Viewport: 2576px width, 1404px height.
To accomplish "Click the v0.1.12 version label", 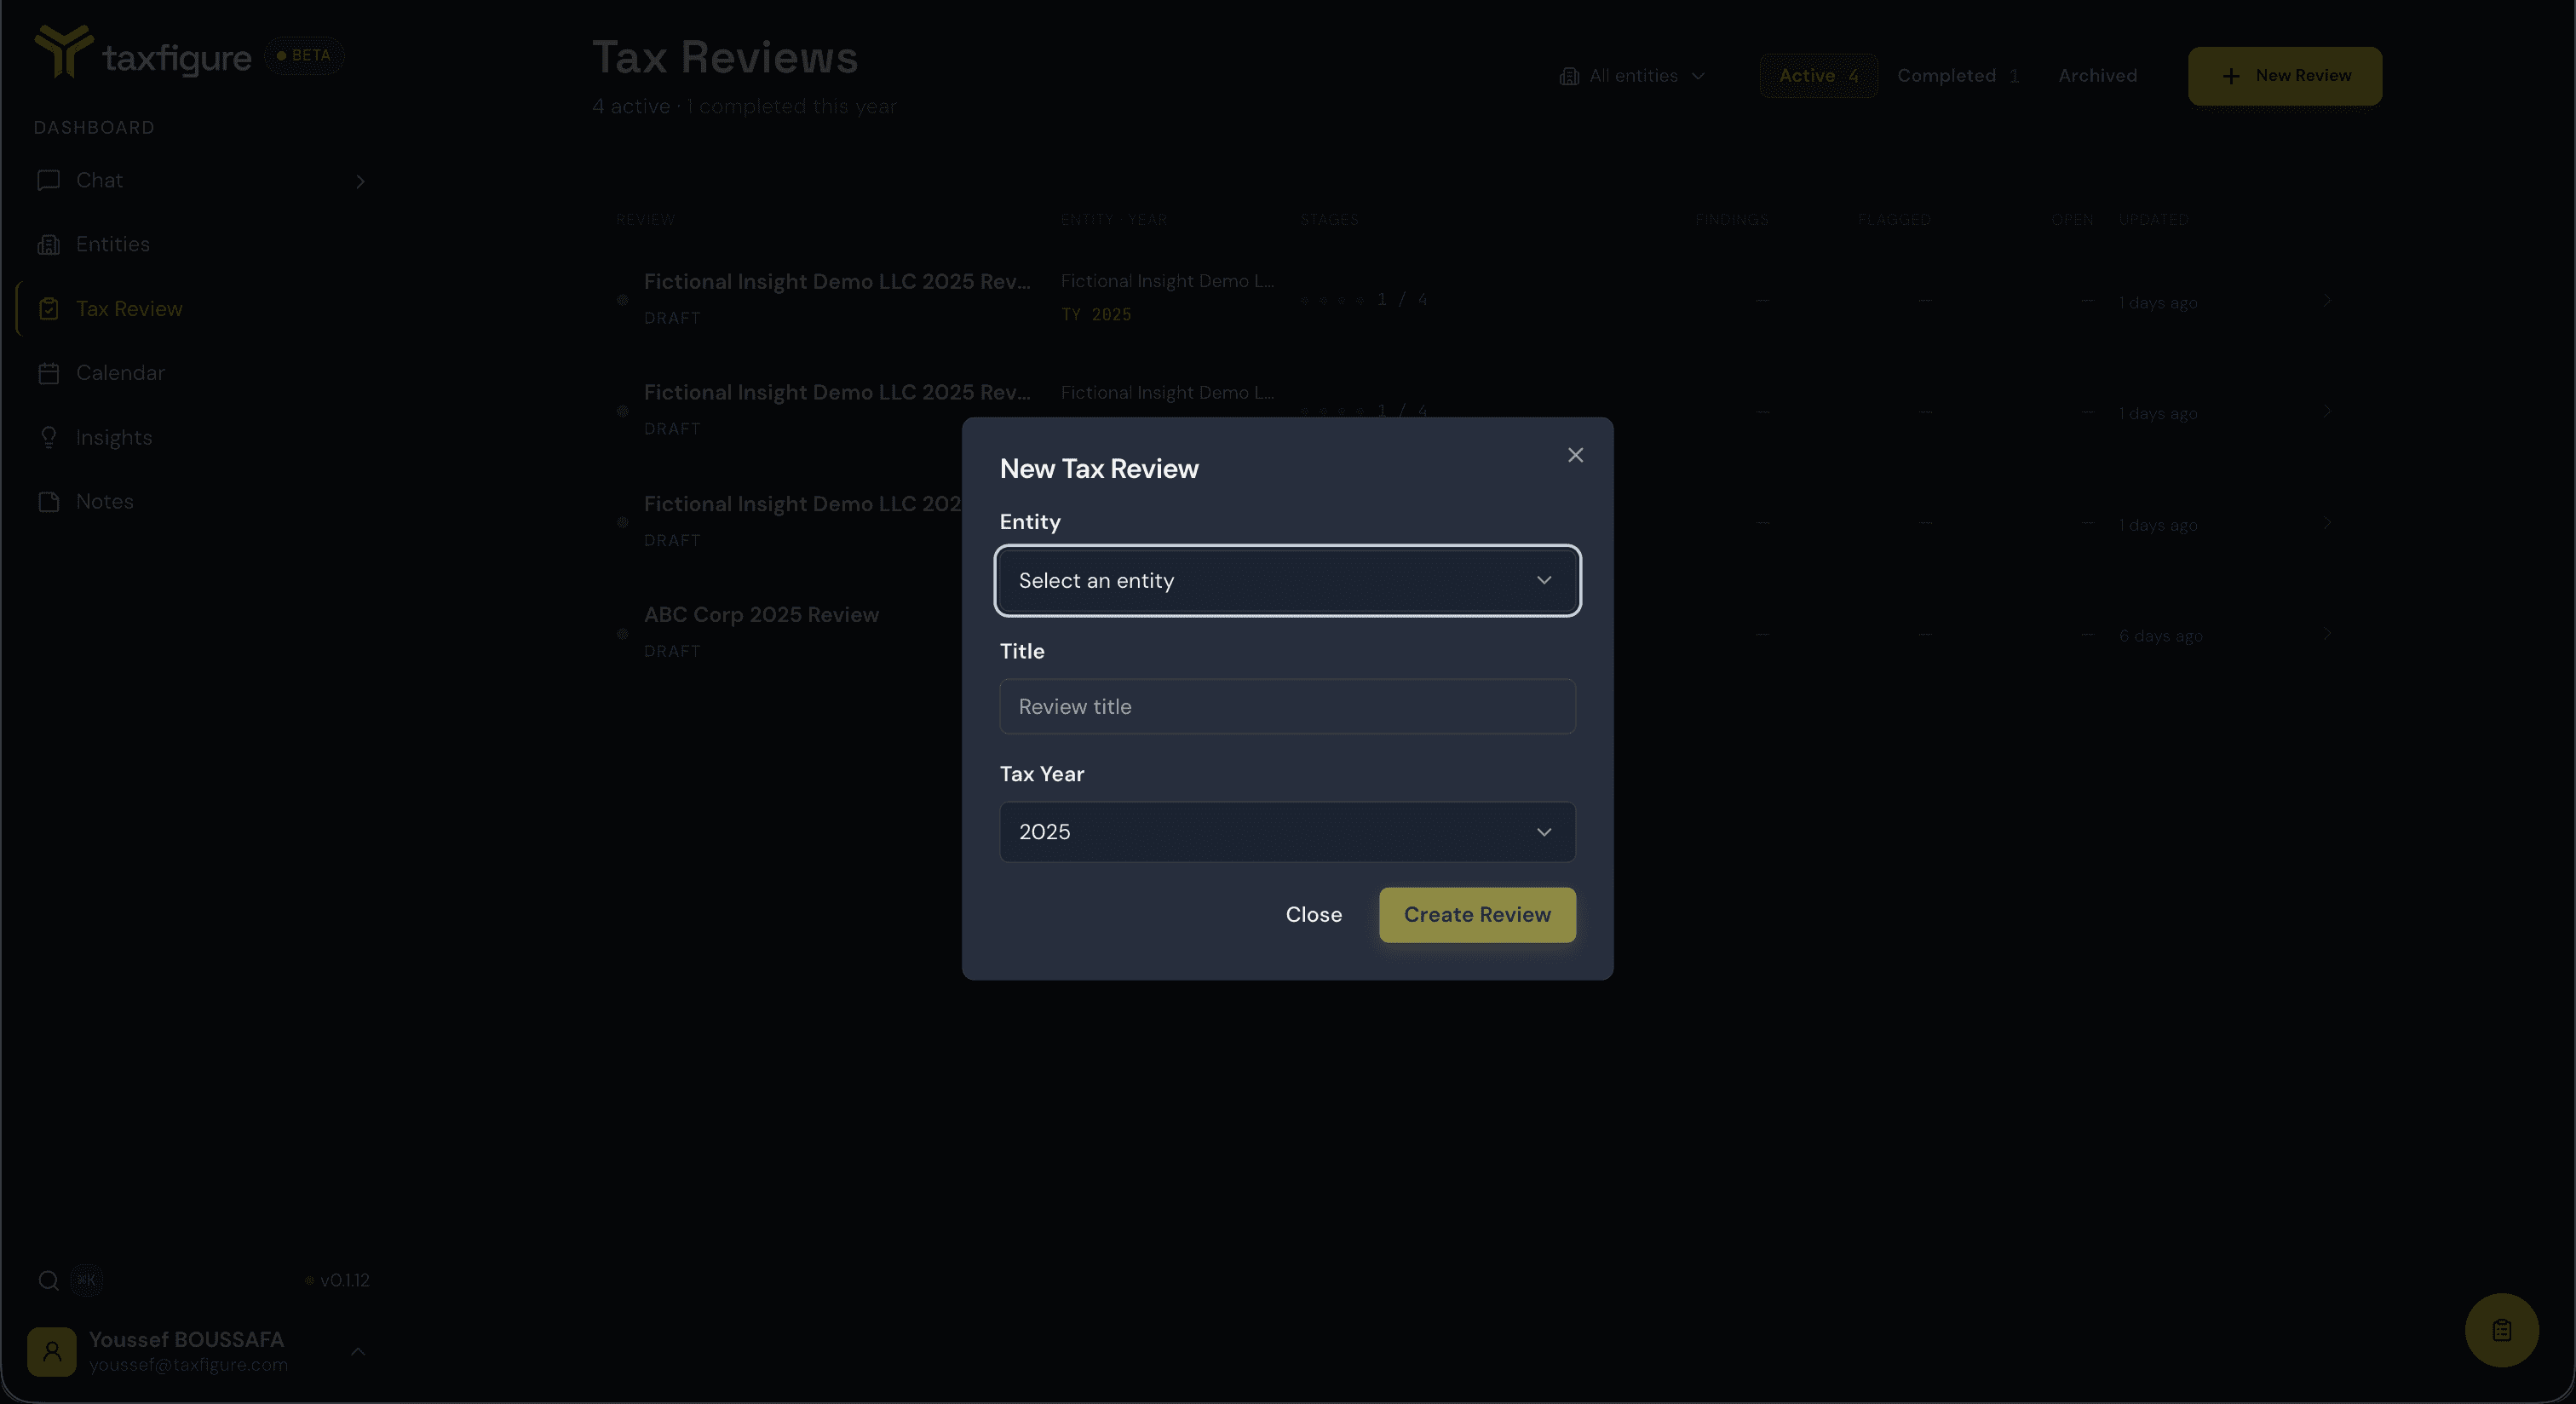I will click(344, 1280).
